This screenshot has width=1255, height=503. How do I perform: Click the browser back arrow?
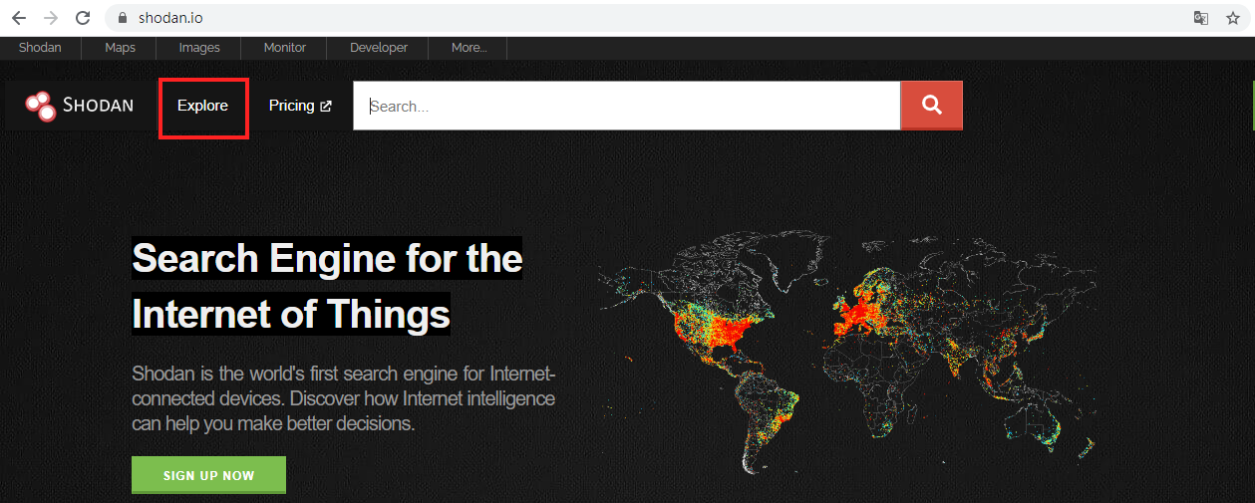[x=19, y=18]
